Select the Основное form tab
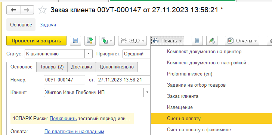 [22, 67]
